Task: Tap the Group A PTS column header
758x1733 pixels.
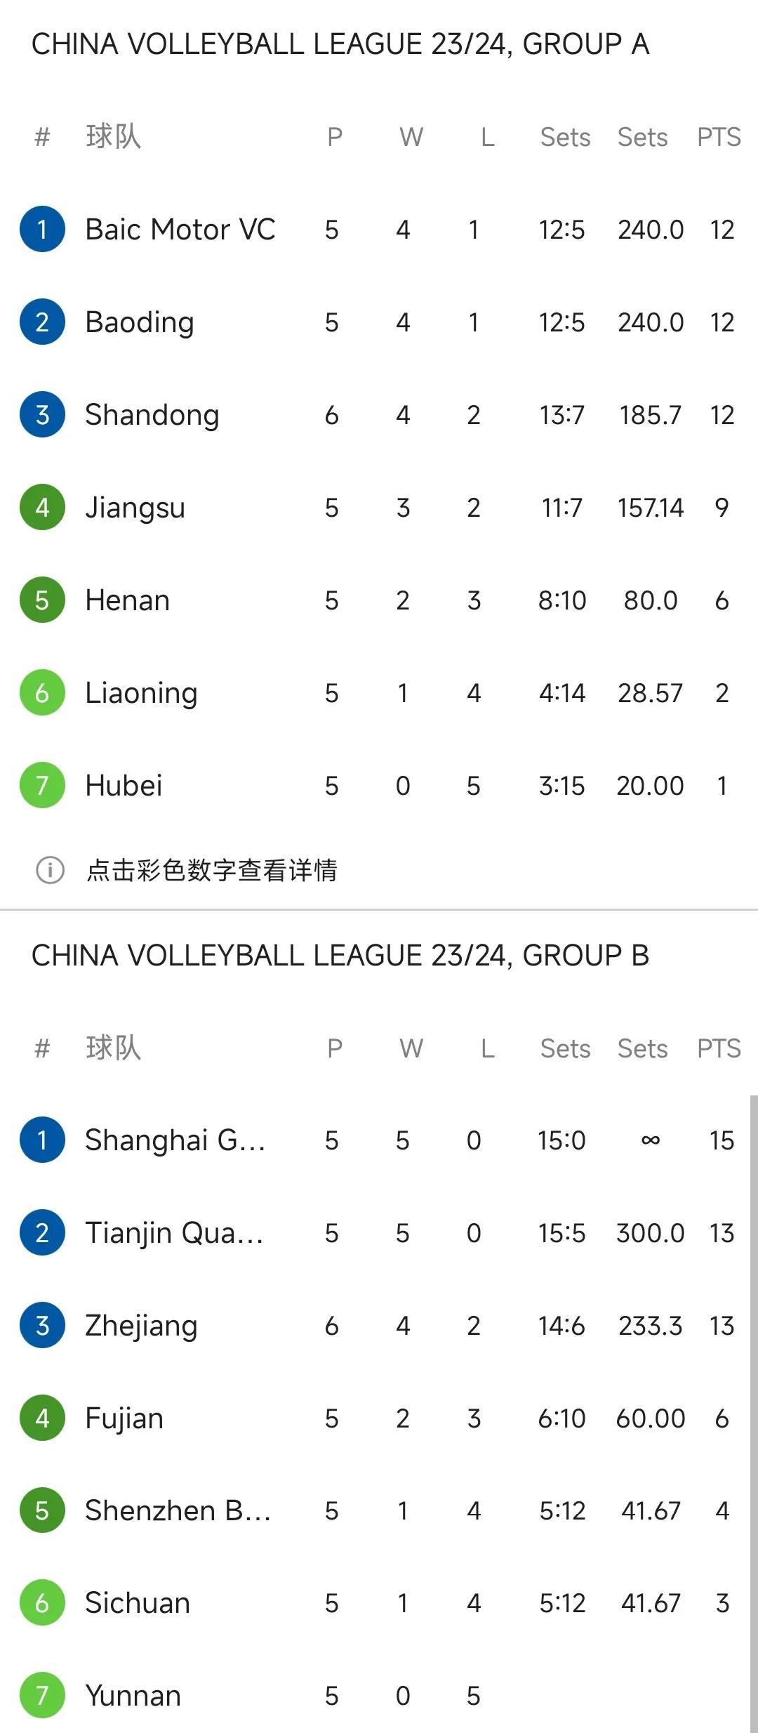Action: pyautogui.click(x=719, y=137)
